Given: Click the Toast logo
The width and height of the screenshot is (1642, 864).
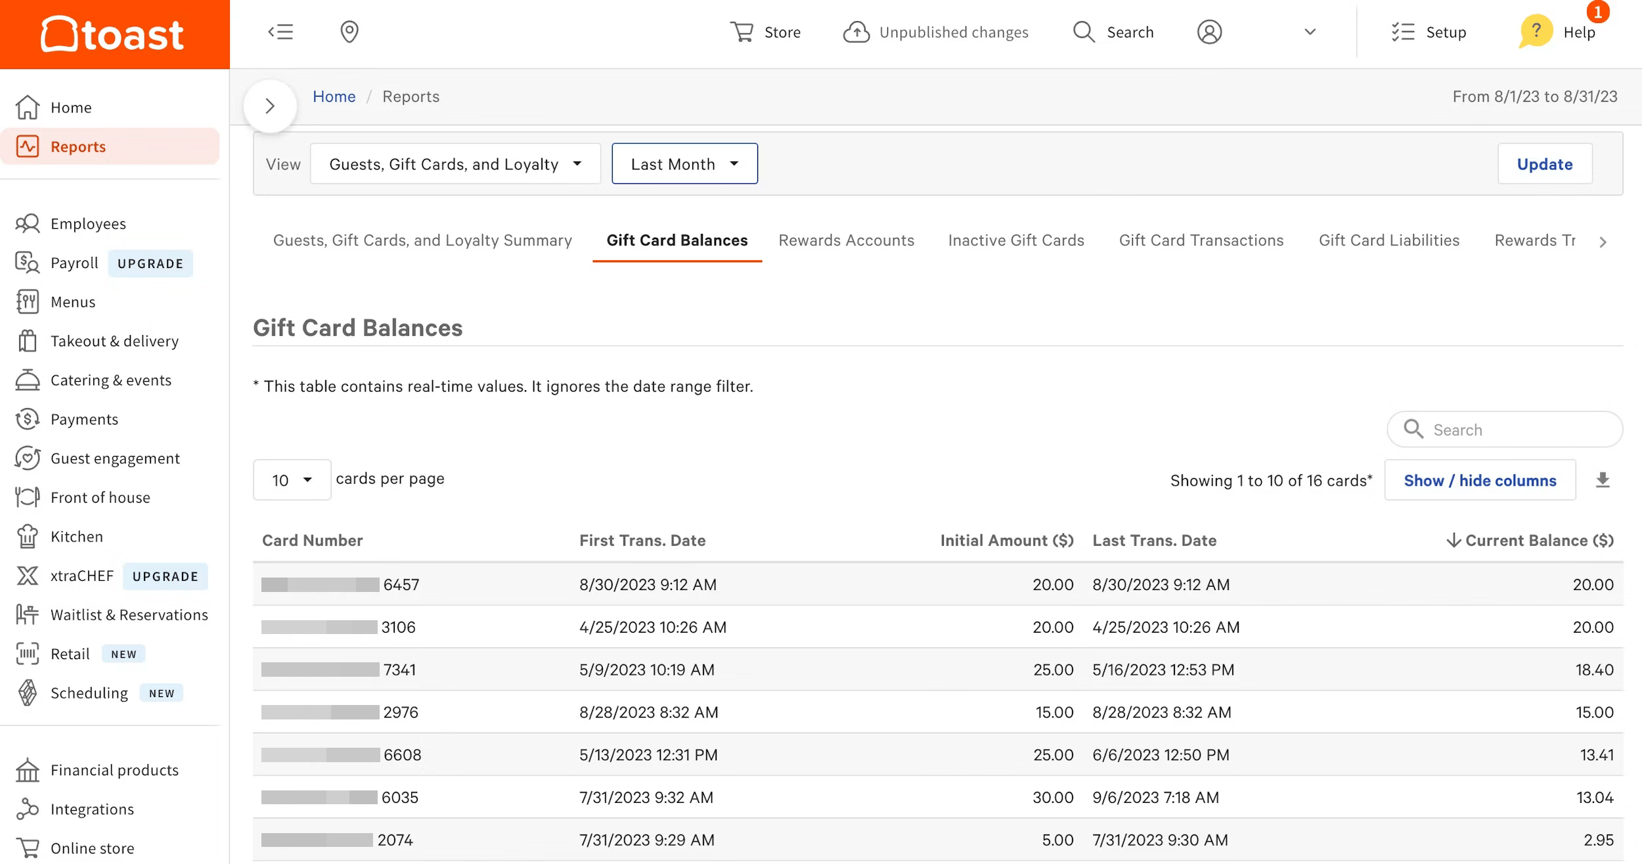Looking at the screenshot, I should click(112, 34).
